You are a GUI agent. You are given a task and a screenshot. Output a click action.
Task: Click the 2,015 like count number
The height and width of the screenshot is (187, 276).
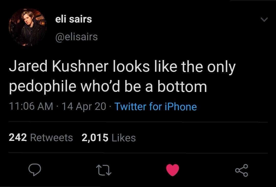tap(95, 138)
